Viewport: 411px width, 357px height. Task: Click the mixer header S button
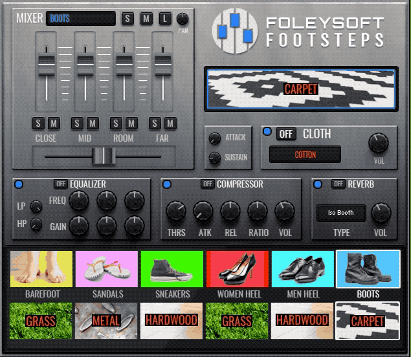coord(128,19)
